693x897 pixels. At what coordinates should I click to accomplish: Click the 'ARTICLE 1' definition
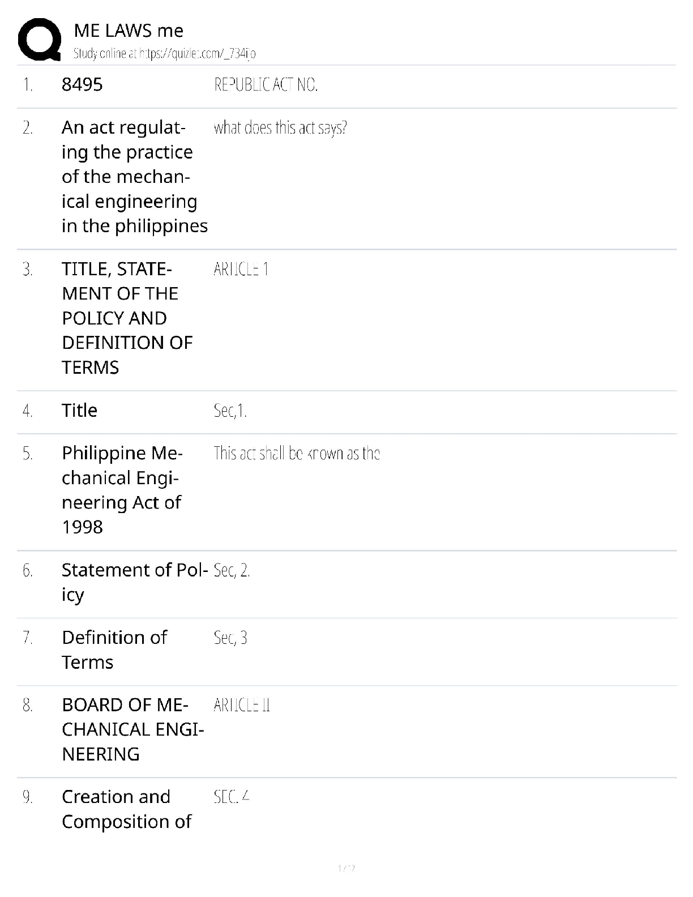tap(241, 270)
